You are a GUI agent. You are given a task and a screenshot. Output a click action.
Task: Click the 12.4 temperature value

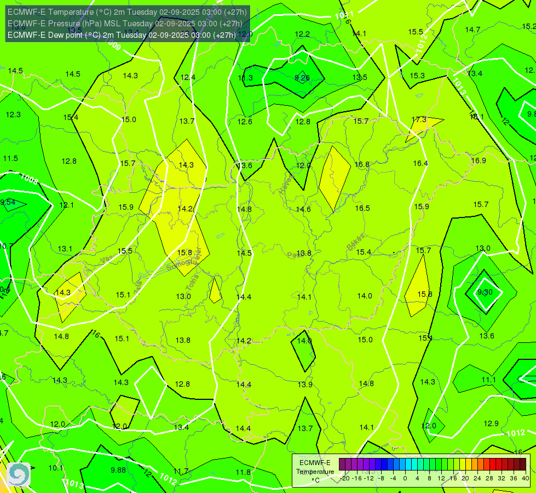pyautogui.click(x=188, y=77)
